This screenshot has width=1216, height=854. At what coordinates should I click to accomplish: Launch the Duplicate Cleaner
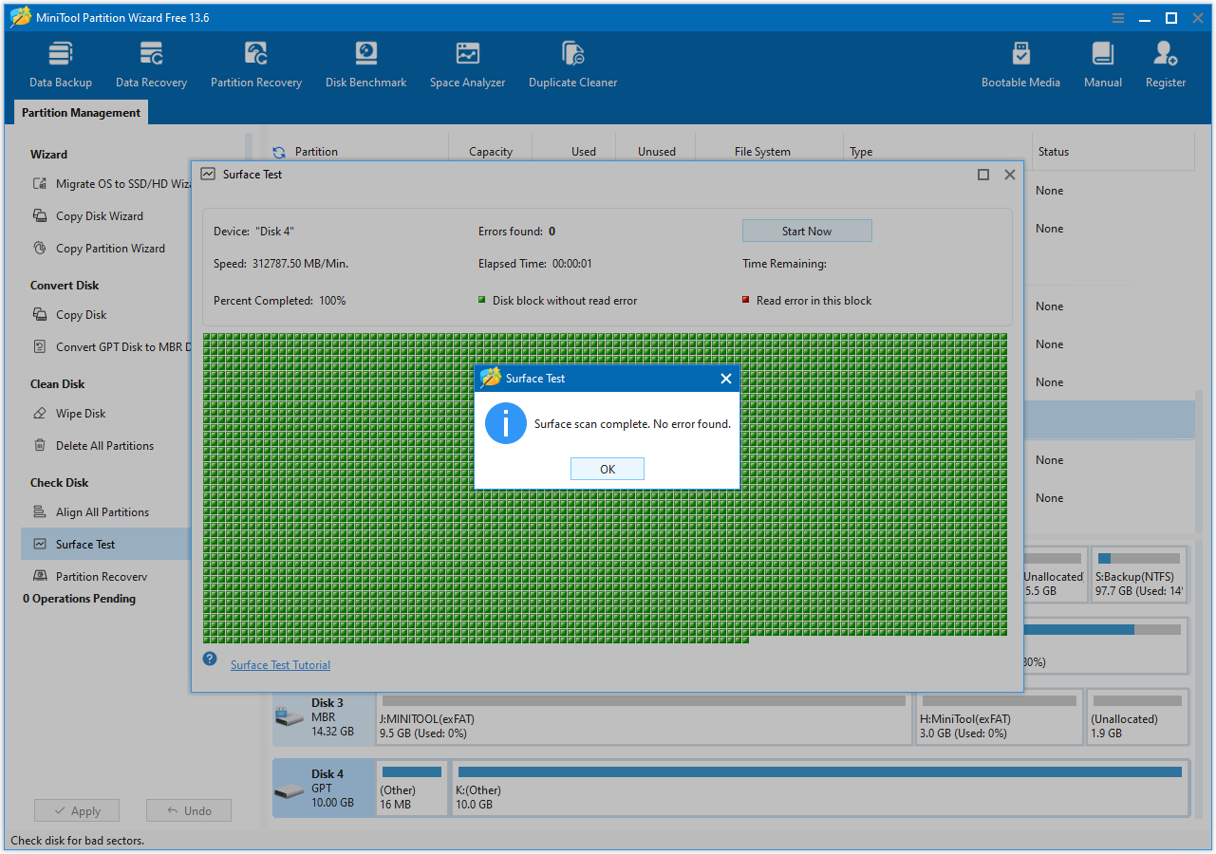pos(572,63)
